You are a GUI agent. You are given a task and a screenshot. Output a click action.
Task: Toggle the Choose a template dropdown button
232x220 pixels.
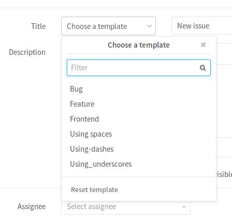click(x=108, y=26)
